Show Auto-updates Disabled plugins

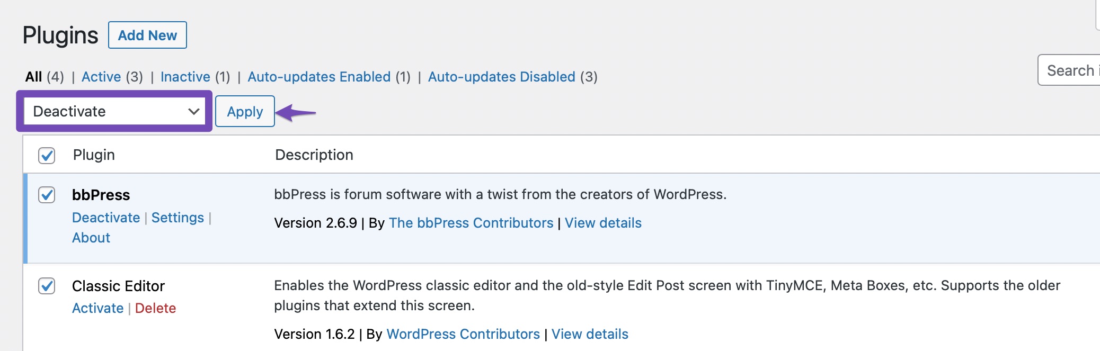pyautogui.click(x=501, y=77)
